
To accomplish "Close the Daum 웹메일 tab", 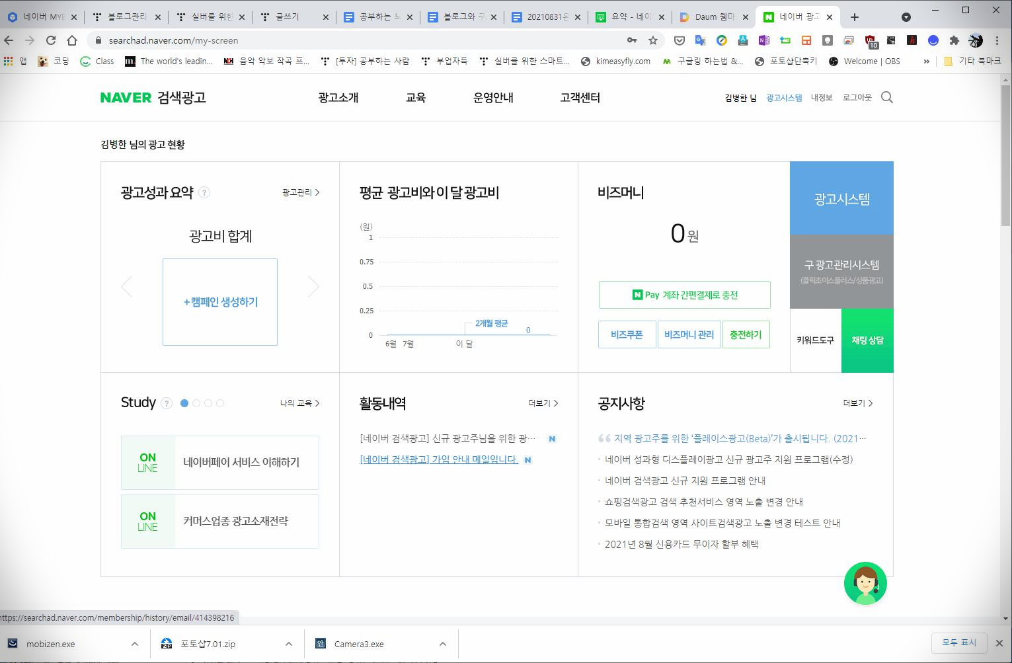I will (746, 17).
